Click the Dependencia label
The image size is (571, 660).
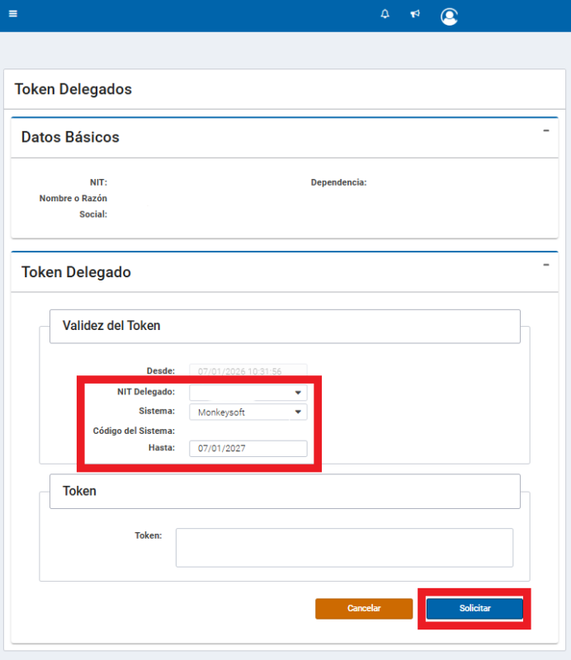pyautogui.click(x=338, y=182)
